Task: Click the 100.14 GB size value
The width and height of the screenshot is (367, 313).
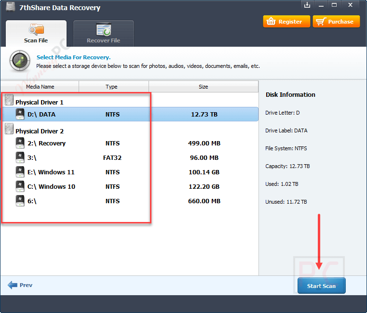Action: pos(204,172)
